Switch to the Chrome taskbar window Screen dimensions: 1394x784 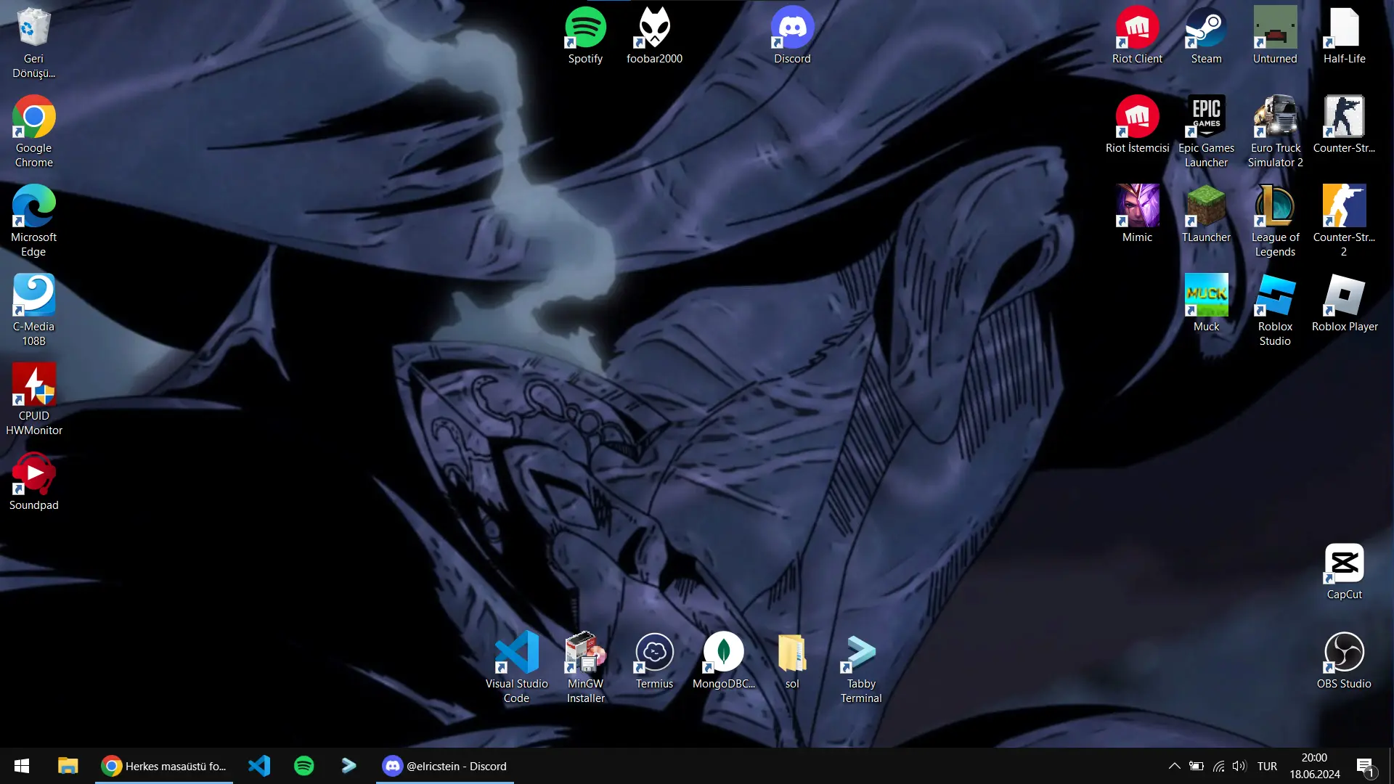pyautogui.click(x=164, y=766)
